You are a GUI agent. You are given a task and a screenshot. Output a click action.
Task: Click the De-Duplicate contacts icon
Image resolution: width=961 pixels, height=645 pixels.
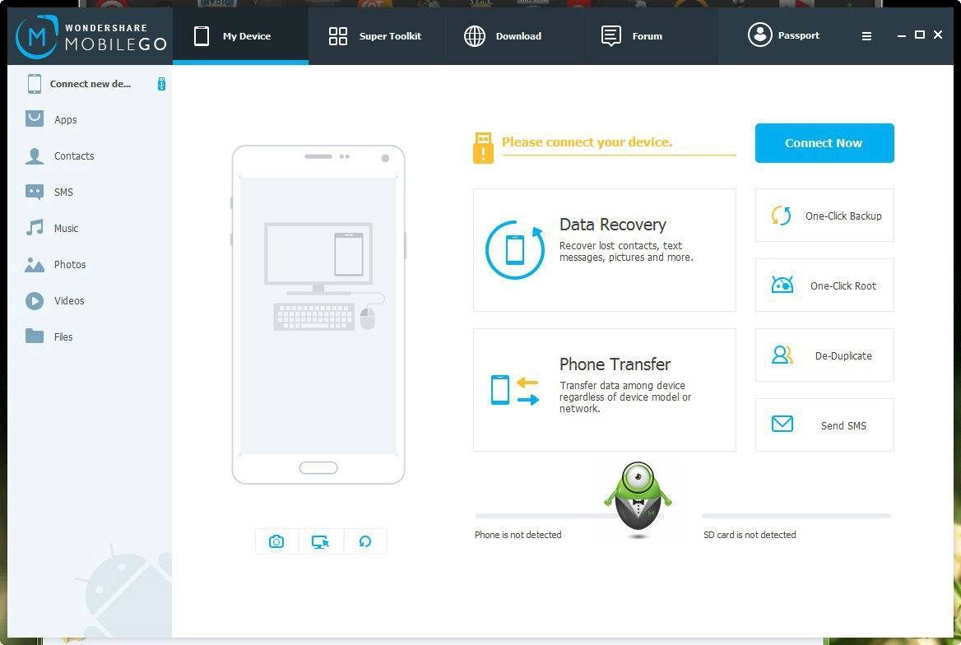pos(782,355)
